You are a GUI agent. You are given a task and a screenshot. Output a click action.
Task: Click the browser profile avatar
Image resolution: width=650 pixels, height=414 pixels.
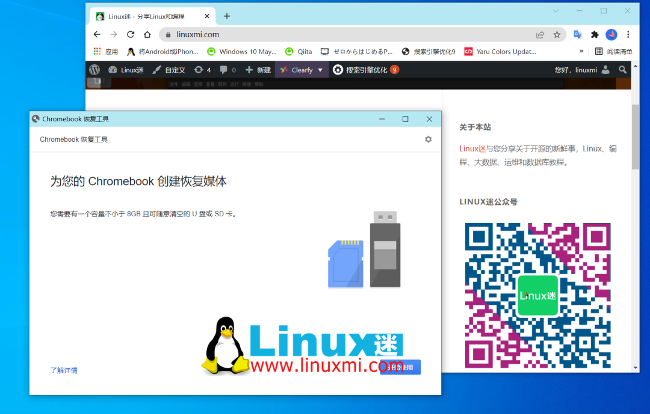point(611,35)
